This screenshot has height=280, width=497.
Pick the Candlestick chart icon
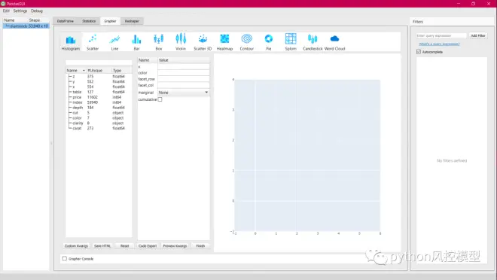(x=313, y=42)
